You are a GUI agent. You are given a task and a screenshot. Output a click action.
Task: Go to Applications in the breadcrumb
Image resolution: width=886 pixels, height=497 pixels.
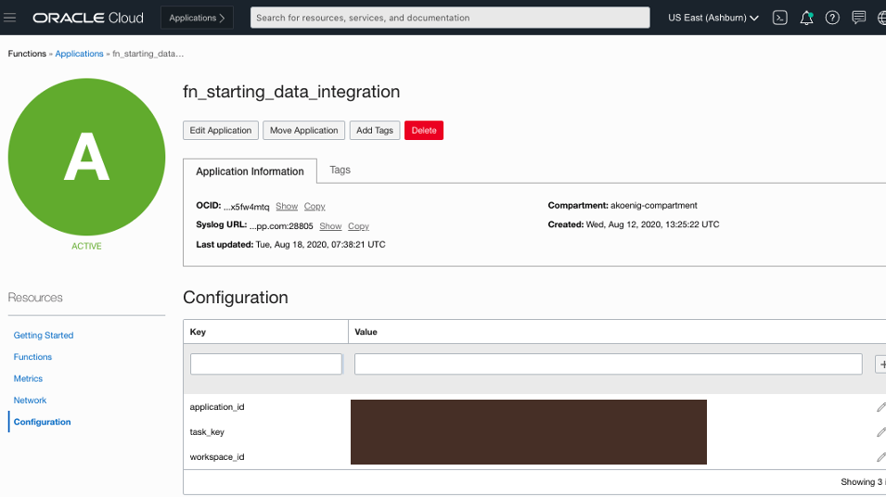79,54
